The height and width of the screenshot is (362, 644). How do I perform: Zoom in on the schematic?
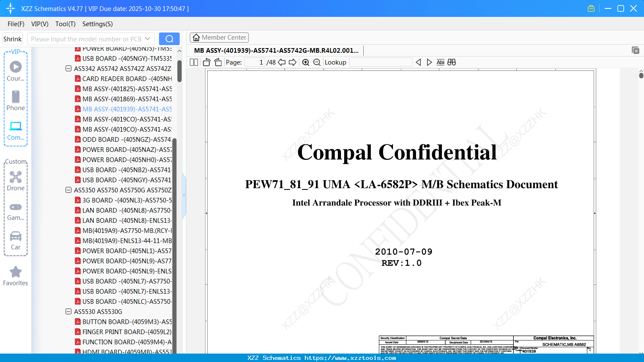(x=306, y=62)
